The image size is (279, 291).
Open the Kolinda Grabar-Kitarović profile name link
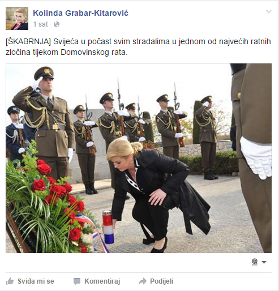pos(80,13)
